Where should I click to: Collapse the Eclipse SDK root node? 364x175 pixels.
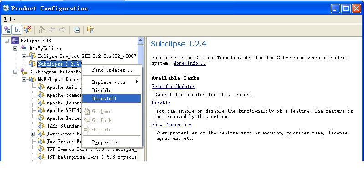(7, 41)
